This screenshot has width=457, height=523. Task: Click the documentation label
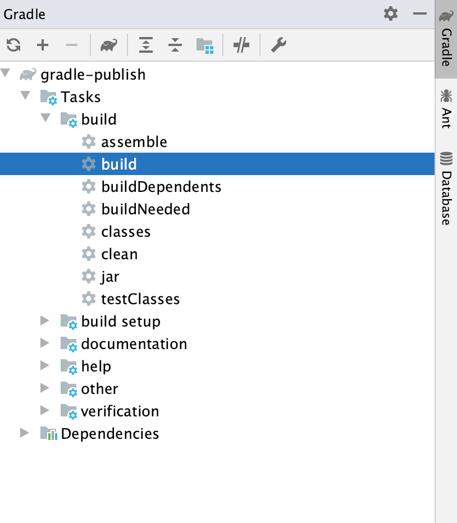[x=134, y=344]
